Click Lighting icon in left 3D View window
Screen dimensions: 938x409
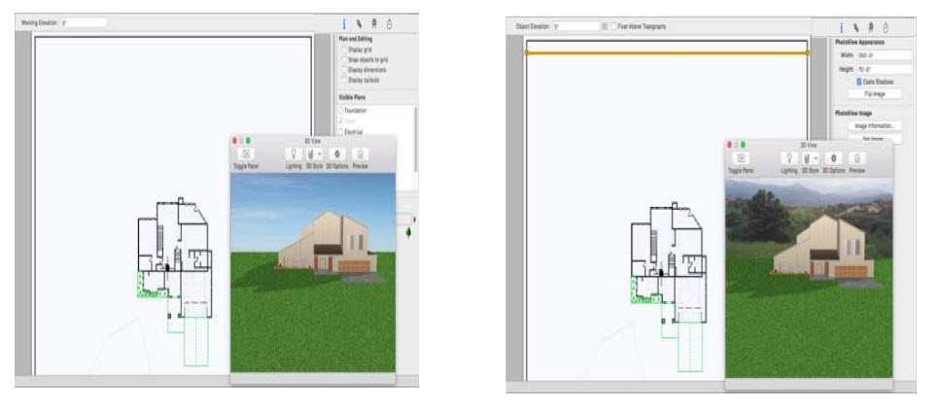coord(294,153)
